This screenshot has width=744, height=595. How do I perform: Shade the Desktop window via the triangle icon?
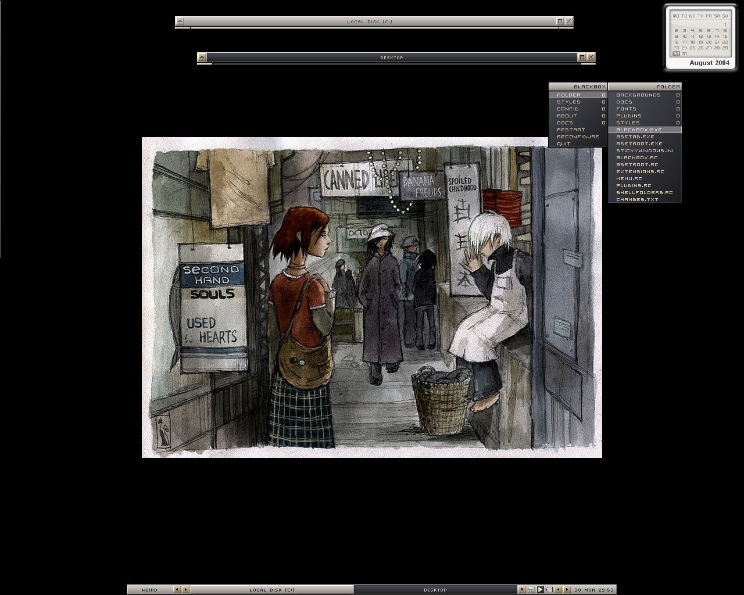(202, 57)
